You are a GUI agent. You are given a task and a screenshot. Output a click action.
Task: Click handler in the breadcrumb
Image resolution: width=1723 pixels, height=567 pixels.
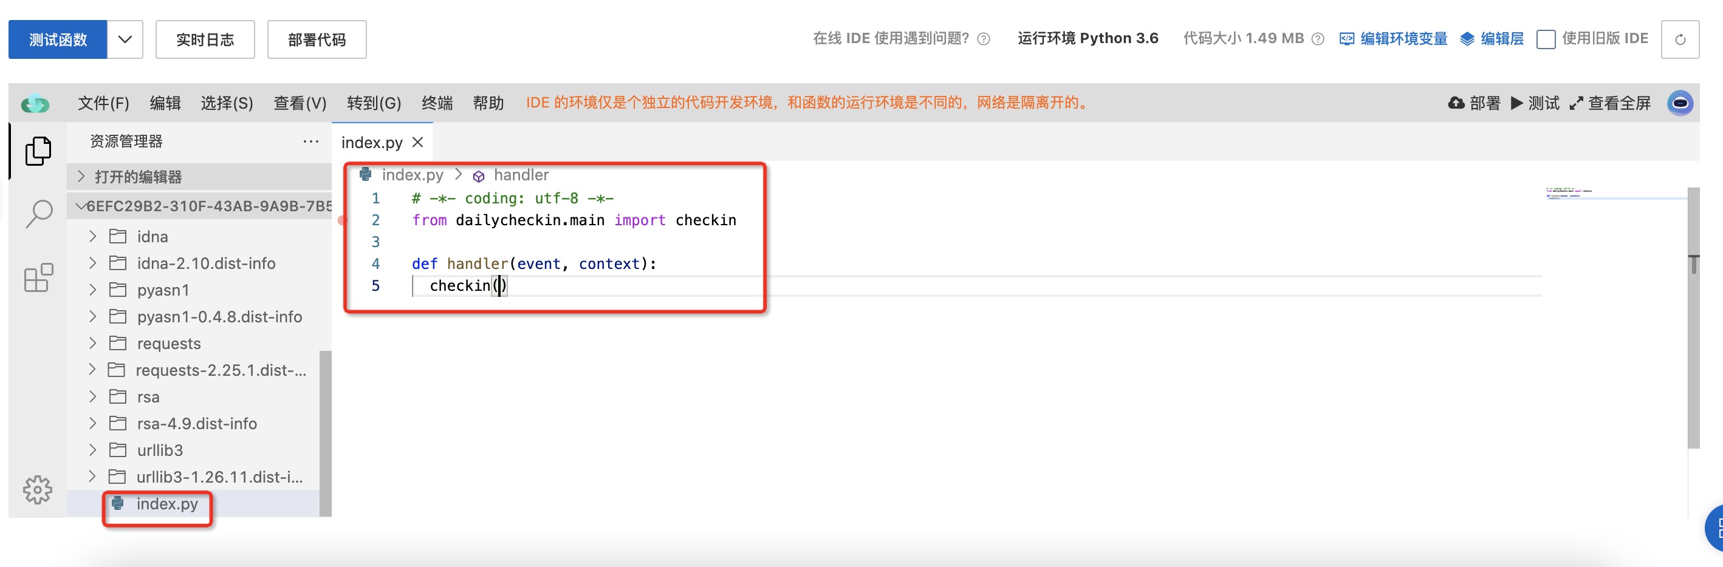(521, 174)
